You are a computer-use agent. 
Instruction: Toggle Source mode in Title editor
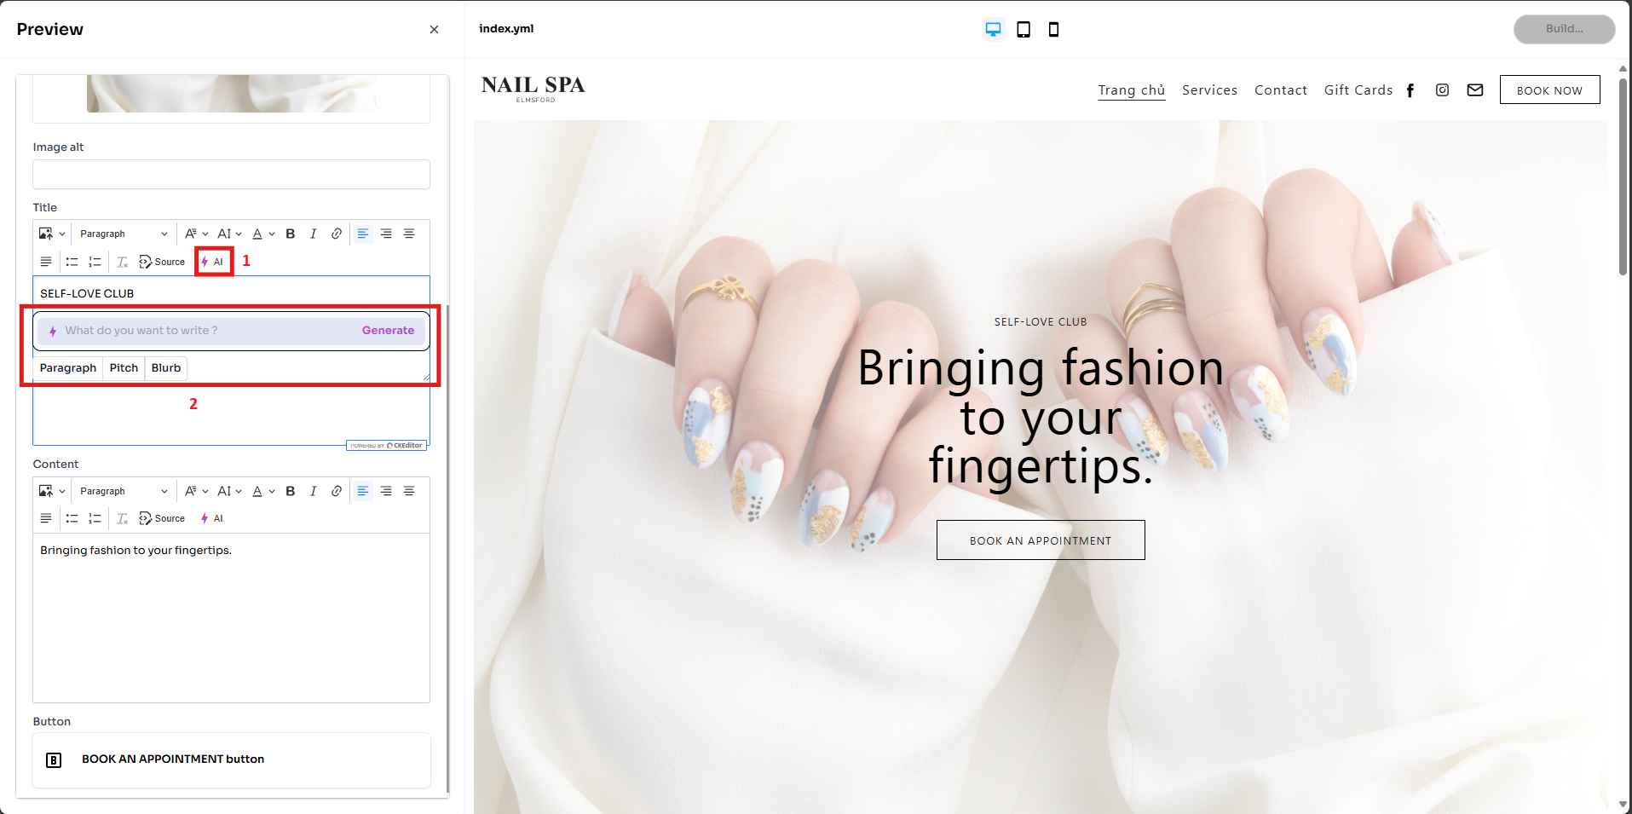(162, 262)
